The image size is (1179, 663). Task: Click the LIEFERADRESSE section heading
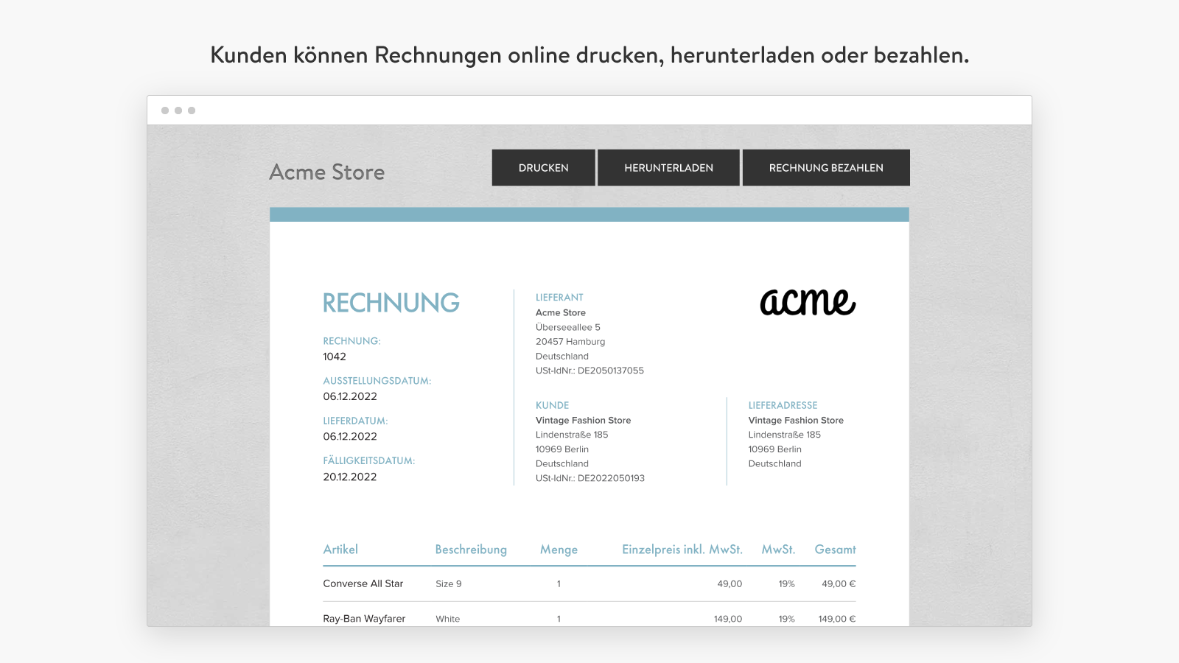(x=783, y=405)
